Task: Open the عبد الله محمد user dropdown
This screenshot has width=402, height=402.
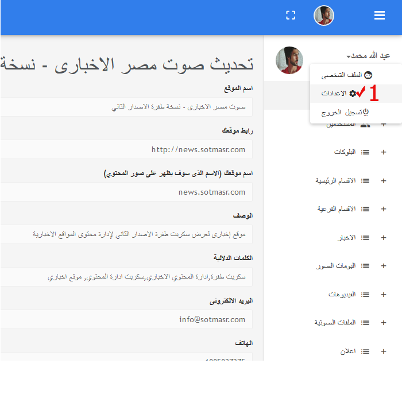Action: point(368,56)
